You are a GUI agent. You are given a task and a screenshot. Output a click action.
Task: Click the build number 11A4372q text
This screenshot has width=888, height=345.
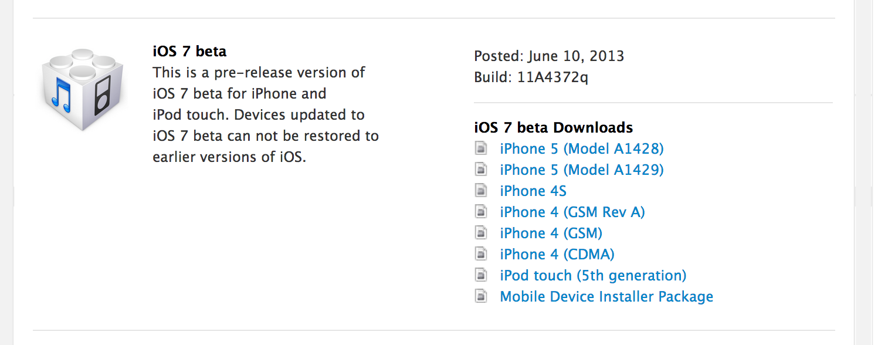552,77
